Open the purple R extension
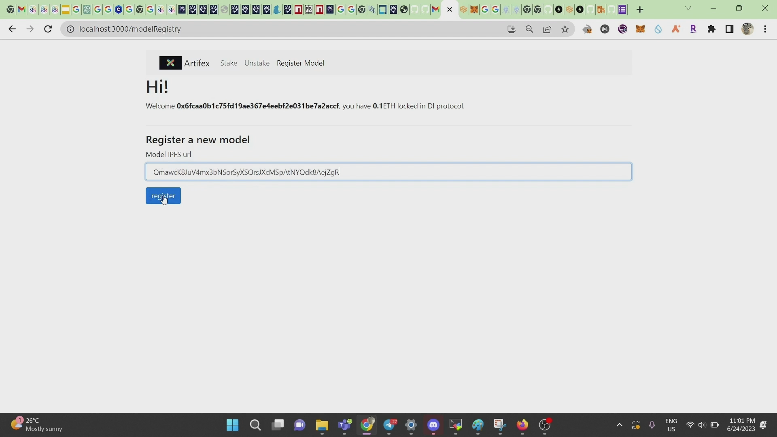This screenshot has width=777, height=437. click(x=694, y=29)
